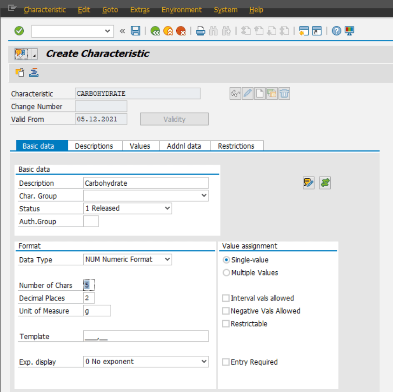Print the current screen via printer icon
Viewport: 393px width, 392px height.
click(x=200, y=30)
